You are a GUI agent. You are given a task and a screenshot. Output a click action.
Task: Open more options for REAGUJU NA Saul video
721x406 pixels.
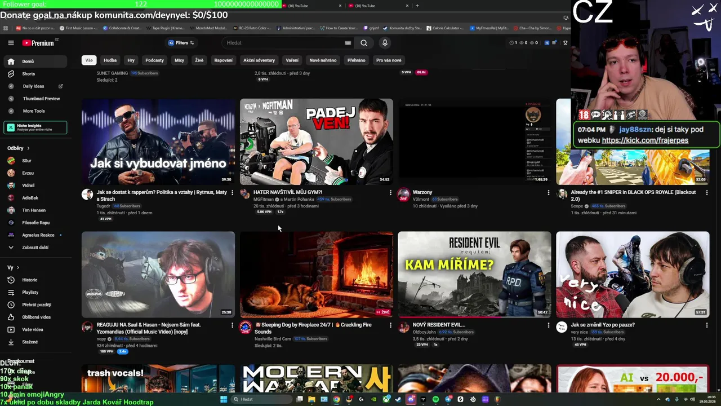coord(232,325)
